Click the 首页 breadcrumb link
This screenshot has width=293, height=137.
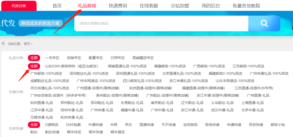point(27,44)
